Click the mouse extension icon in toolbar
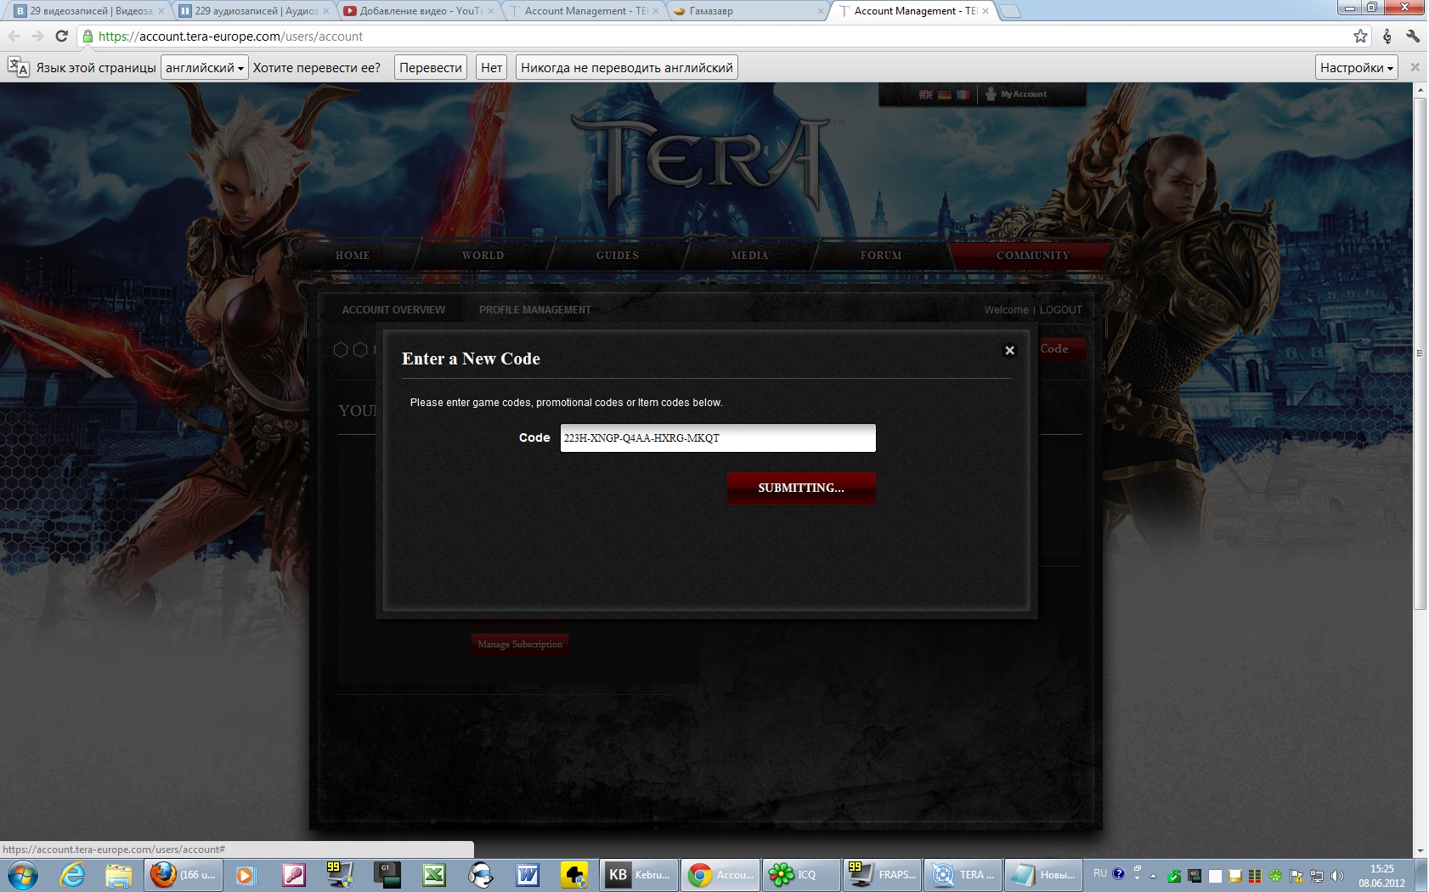 point(1387,36)
